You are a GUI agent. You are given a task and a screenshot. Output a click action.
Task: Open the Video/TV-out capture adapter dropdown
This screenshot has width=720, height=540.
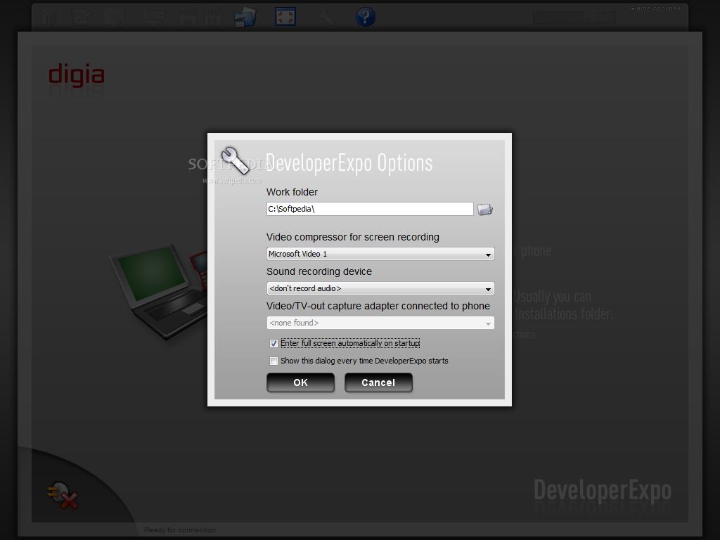click(380, 323)
